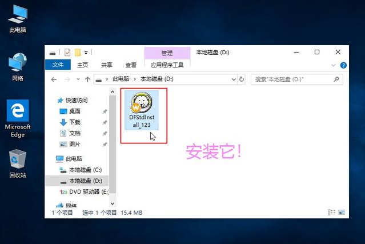Click the '1 个项目' status bar text
Viewport: 365px width, 244px height.
62,213
